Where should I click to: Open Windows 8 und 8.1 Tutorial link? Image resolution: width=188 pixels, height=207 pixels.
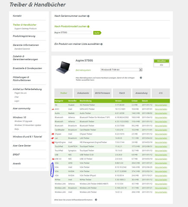[x=27, y=137]
